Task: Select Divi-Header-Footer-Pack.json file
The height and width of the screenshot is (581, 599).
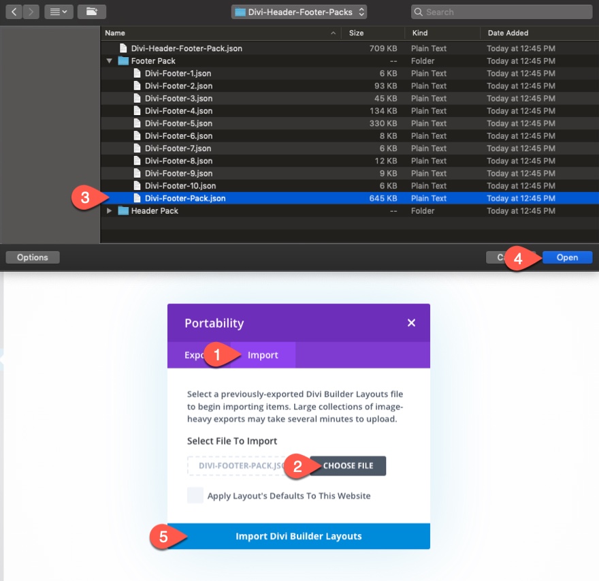Action: click(350, 48)
